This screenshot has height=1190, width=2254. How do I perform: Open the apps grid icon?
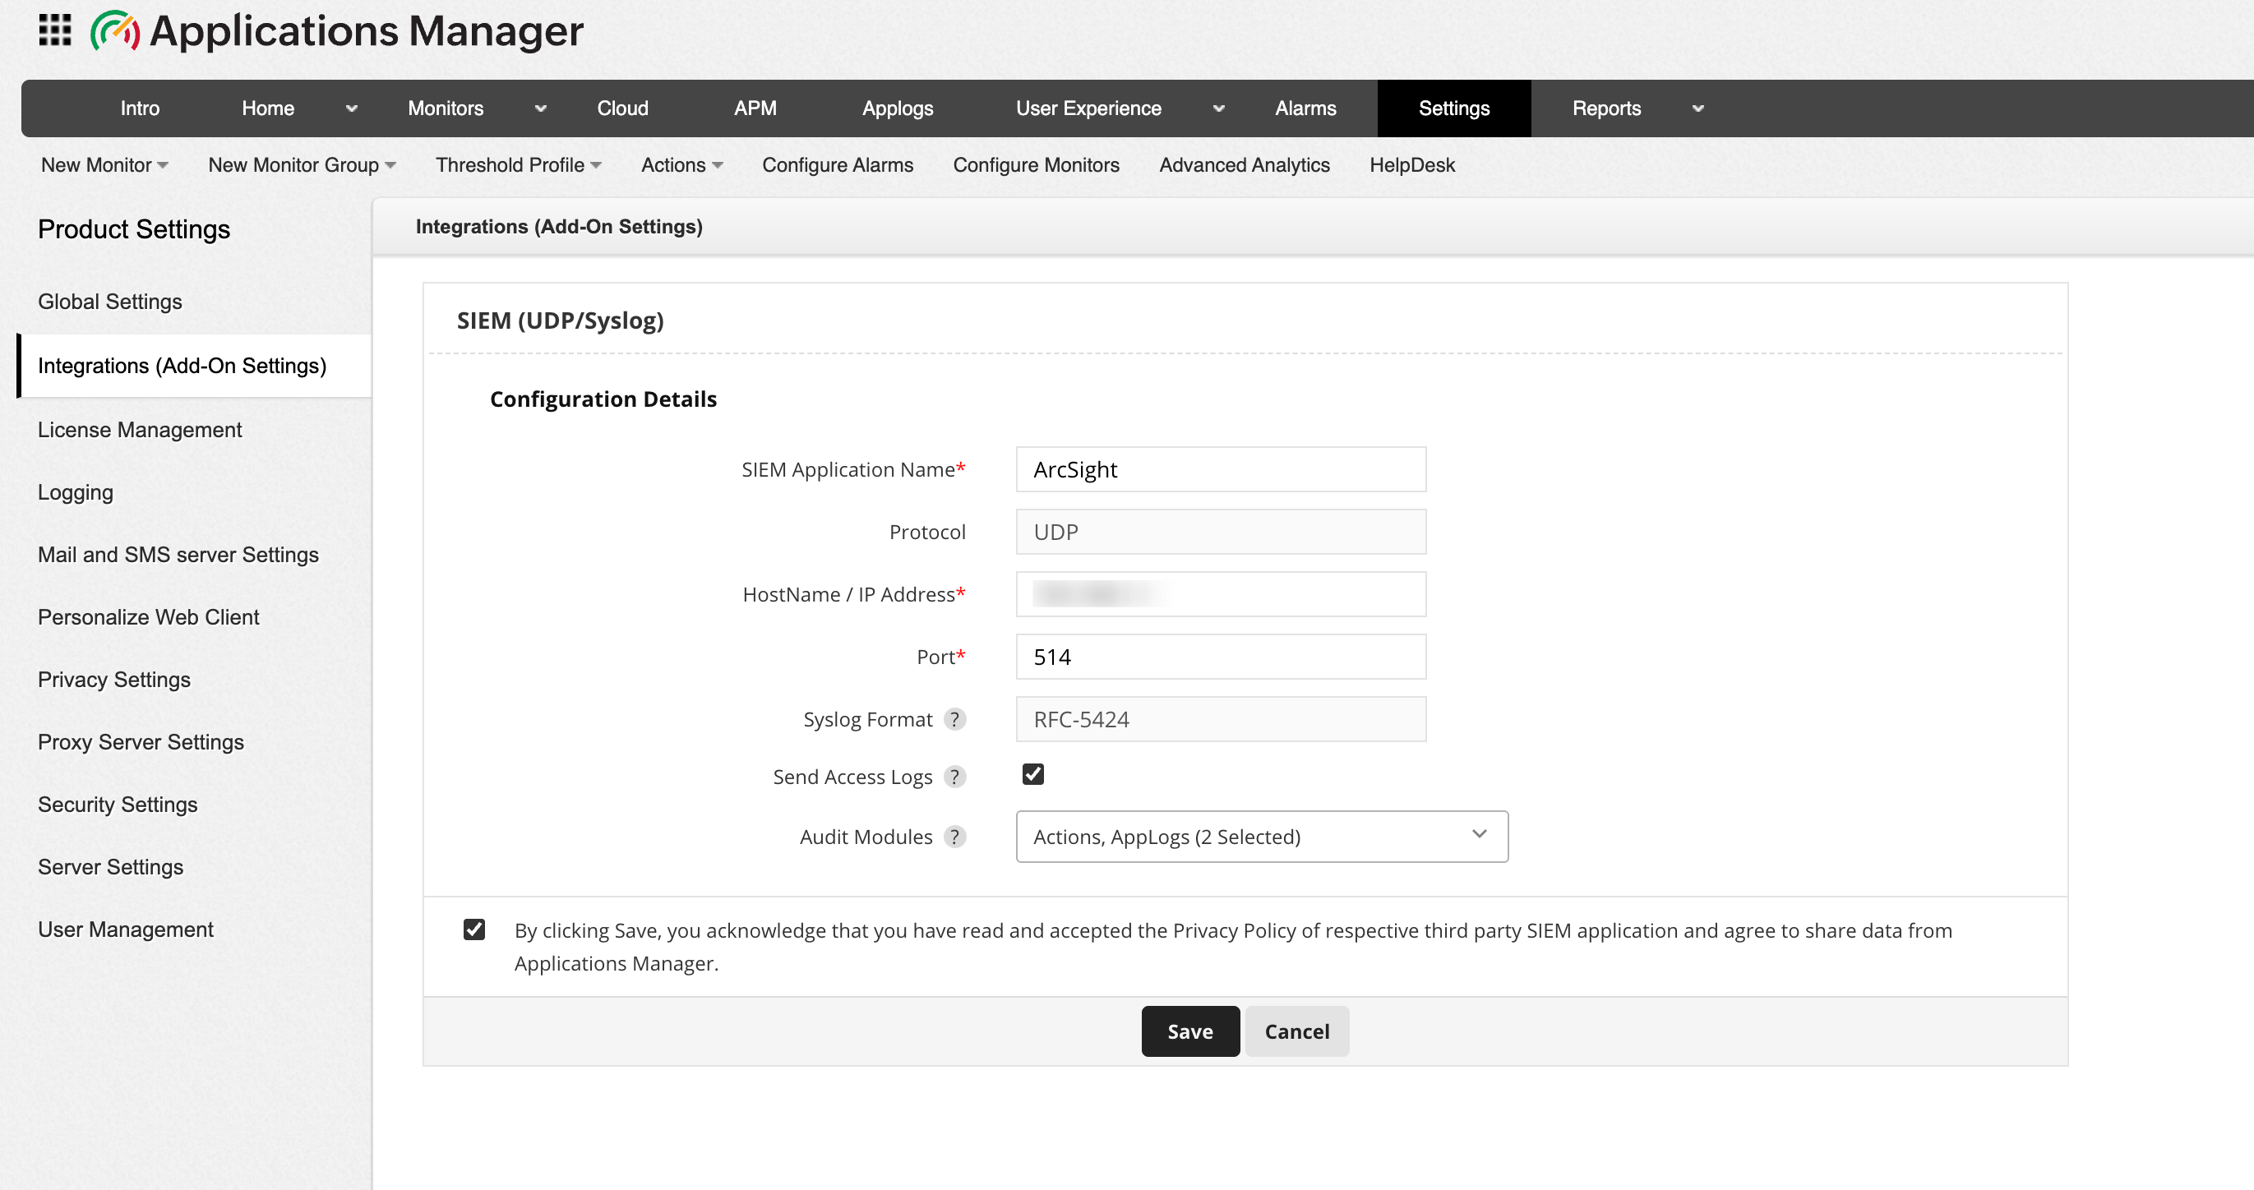pos(54,30)
